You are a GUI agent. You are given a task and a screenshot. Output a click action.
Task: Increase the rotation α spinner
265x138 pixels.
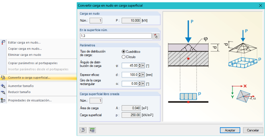coord(140,83)
